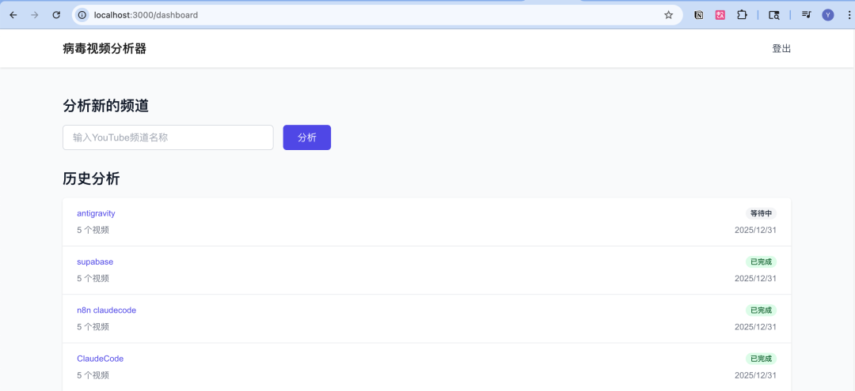Open the n8n claudecode analysis

tap(106, 310)
